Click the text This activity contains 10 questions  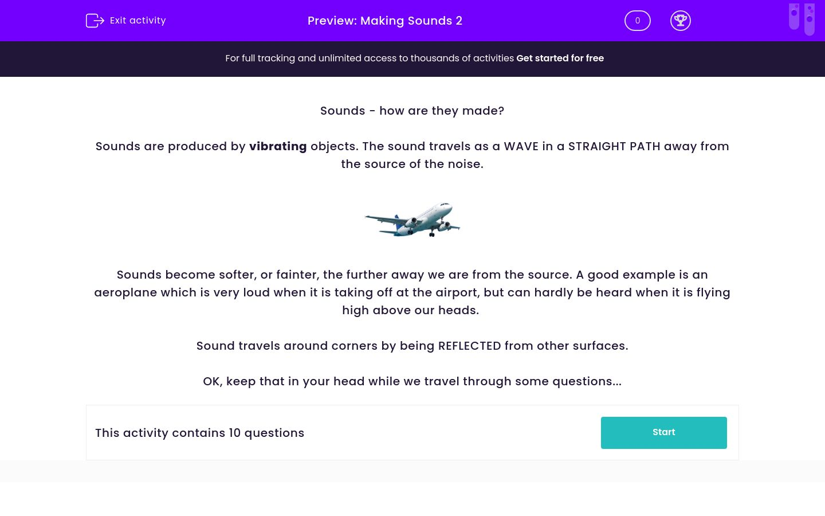pos(199,433)
